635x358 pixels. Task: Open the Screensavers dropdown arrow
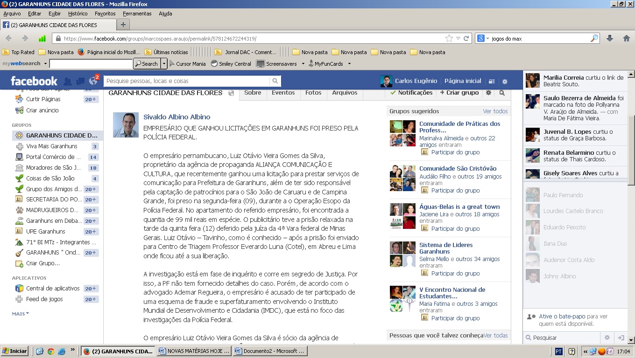tap(303, 64)
